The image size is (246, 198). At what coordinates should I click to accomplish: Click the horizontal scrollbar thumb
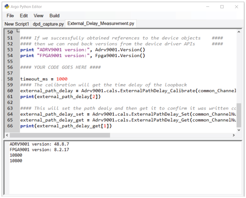point(61,135)
